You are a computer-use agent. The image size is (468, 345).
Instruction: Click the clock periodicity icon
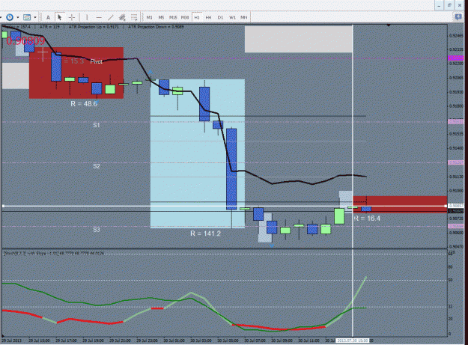coord(10,17)
